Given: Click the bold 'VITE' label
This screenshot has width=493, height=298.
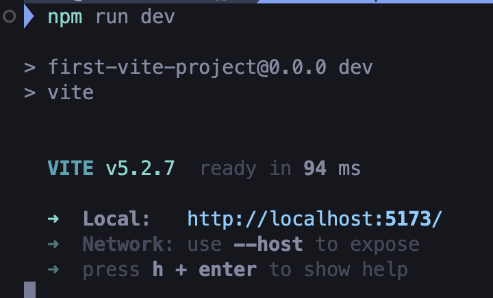Looking at the screenshot, I should (71, 168).
